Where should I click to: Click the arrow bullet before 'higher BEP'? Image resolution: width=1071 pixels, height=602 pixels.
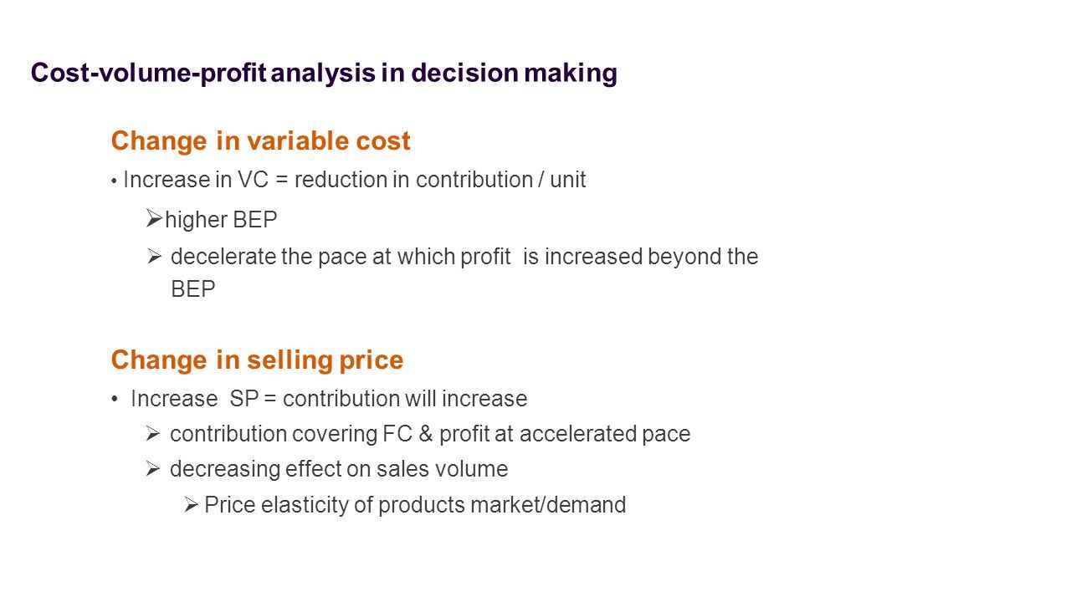(x=153, y=218)
